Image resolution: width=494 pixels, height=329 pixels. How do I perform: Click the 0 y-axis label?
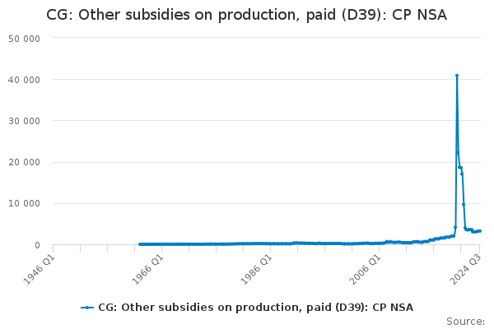click(38, 245)
